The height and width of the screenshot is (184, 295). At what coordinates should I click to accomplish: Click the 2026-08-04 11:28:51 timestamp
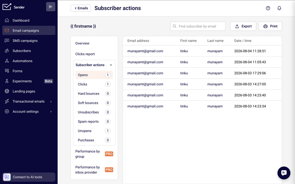point(250,51)
